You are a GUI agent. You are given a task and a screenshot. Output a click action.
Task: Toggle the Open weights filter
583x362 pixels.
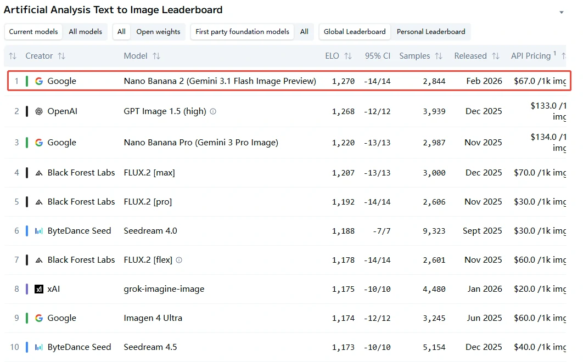coord(158,32)
